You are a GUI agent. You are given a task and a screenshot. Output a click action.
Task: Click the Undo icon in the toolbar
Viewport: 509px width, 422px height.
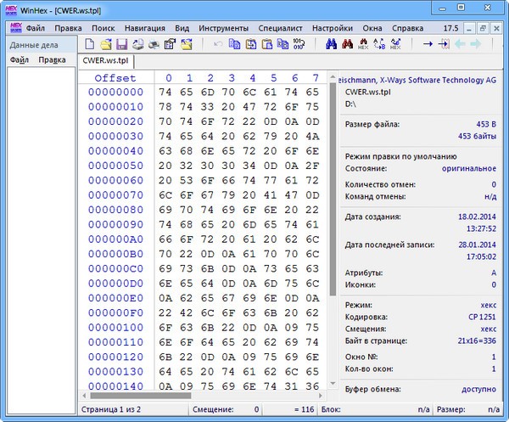tap(218, 43)
